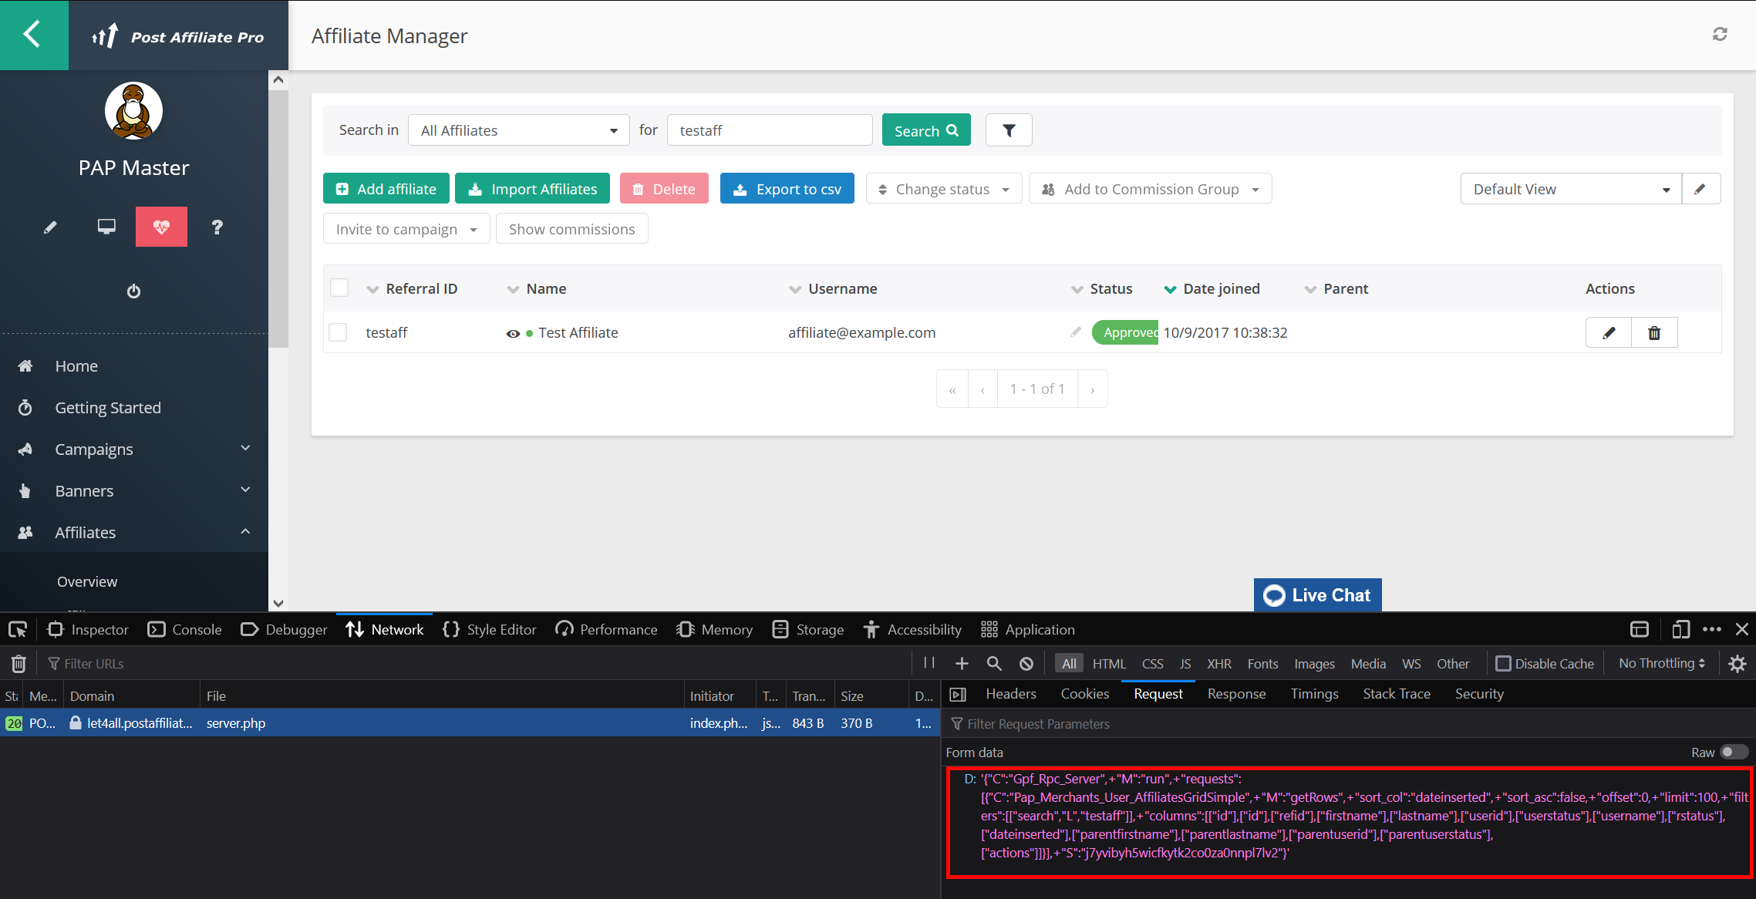Clear network log with trash icon
Screen dimensions: 1756x899
(x=19, y=663)
